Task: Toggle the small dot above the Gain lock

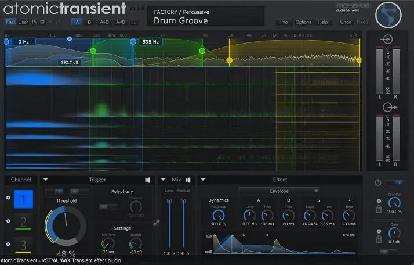Action: pos(379,231)
